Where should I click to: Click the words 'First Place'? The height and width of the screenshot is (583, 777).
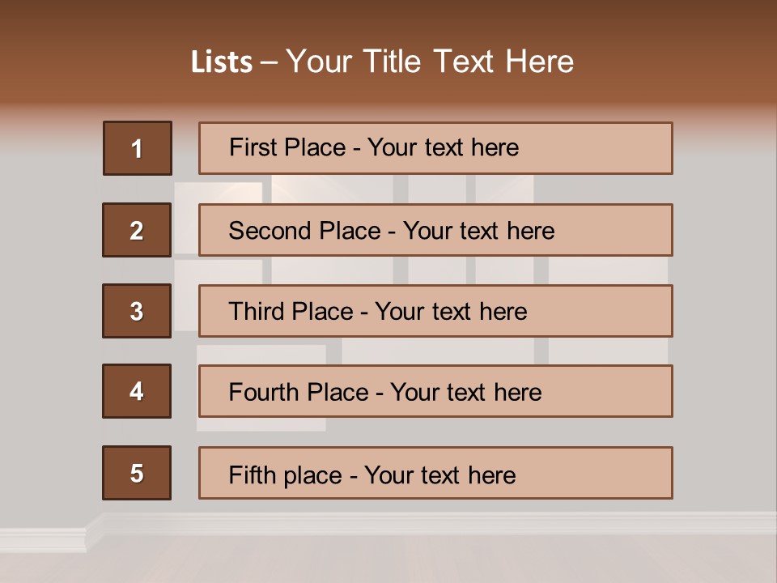tap(287, 147)
